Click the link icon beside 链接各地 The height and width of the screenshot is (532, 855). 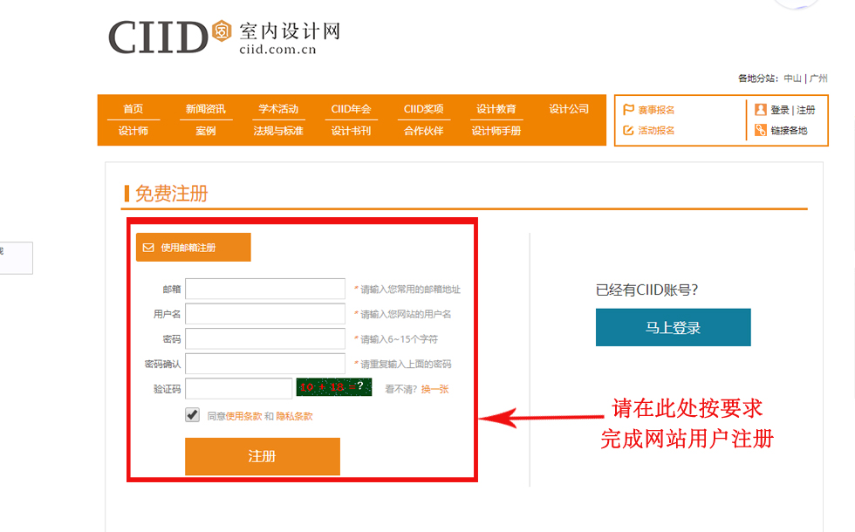point(761,130)
